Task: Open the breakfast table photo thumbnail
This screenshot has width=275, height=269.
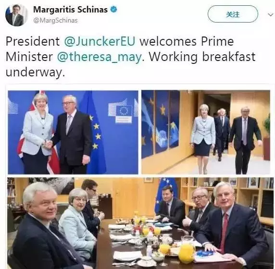Action: pos(140,223)
